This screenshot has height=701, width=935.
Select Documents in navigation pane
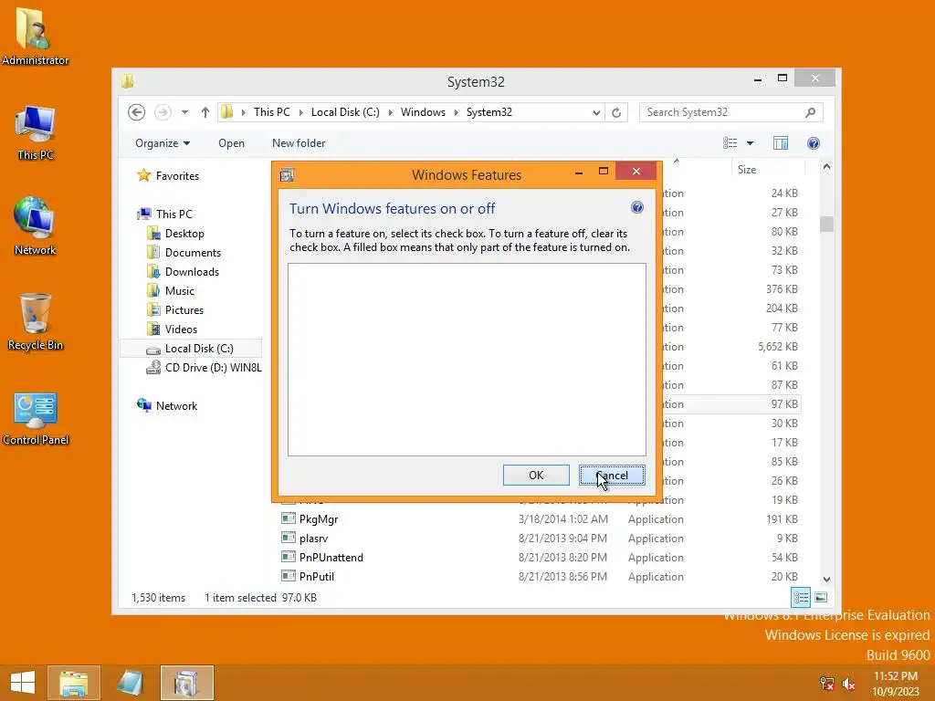coord(193,252)
